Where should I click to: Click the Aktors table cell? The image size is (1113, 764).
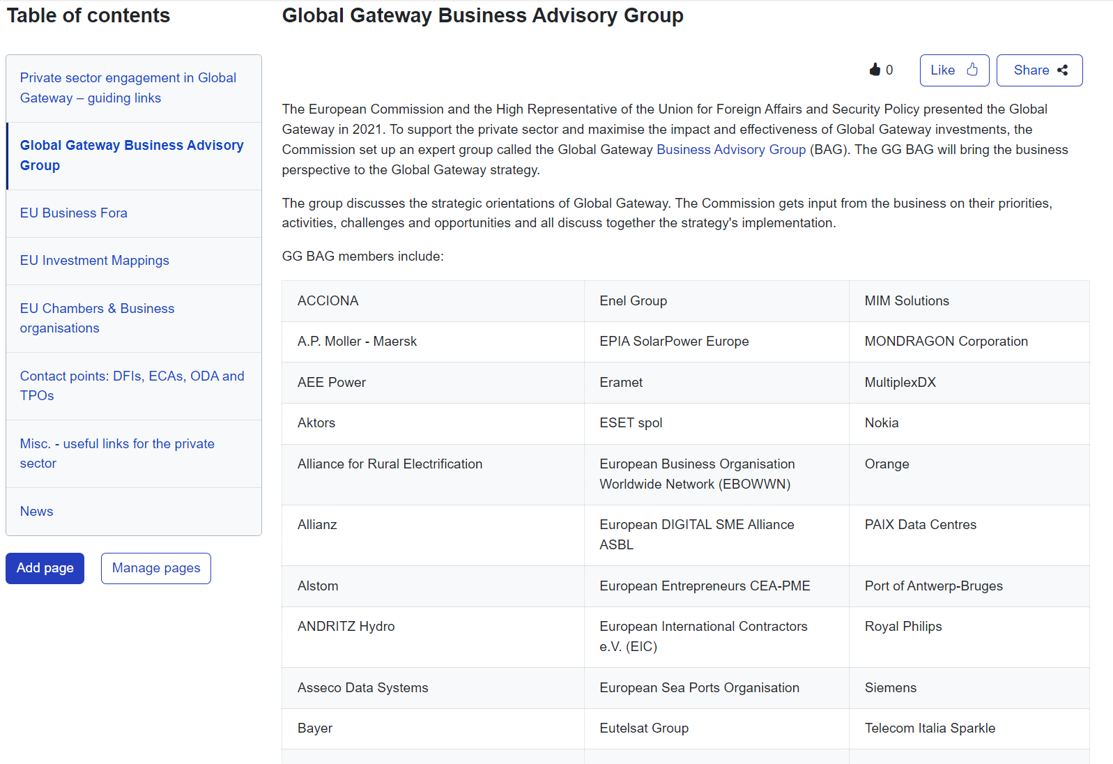pyautogui.click(x=433, y=423)
